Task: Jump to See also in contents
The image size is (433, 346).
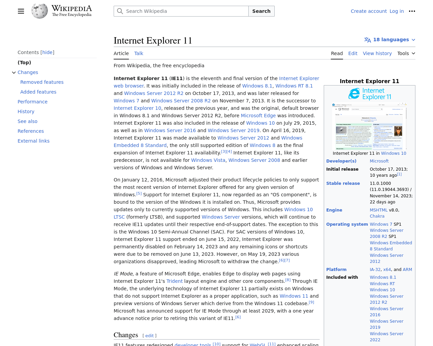Action: [27, 121]
